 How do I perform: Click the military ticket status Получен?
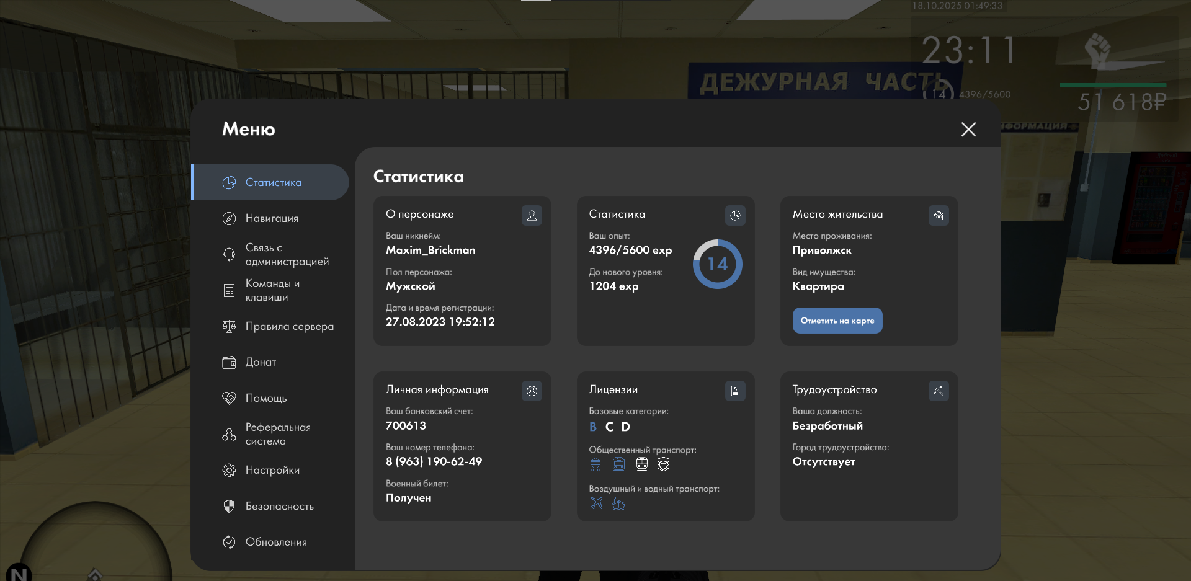(x=408, y=497)
